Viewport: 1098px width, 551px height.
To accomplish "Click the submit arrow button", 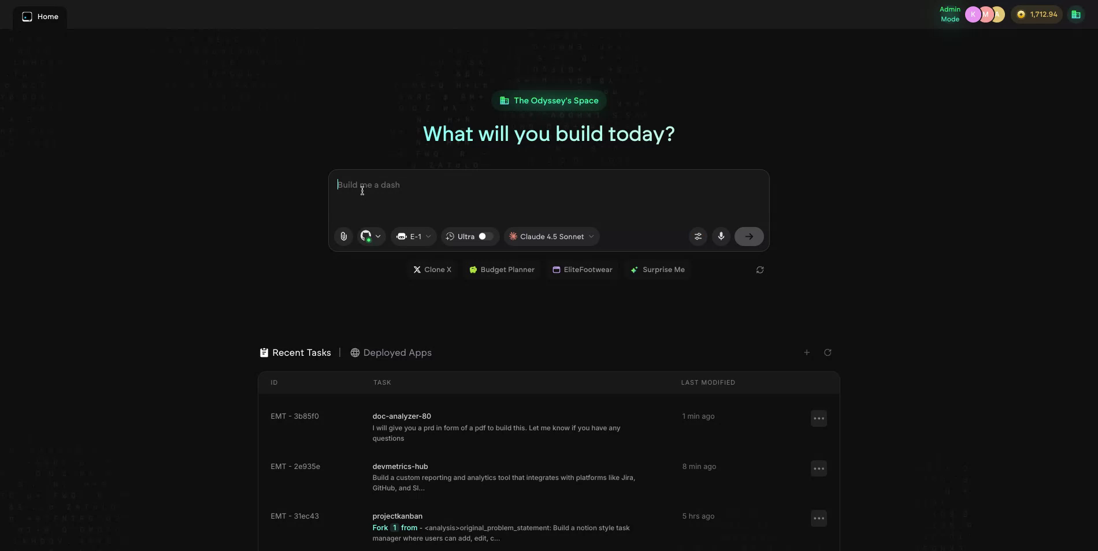I will (748, 236).
